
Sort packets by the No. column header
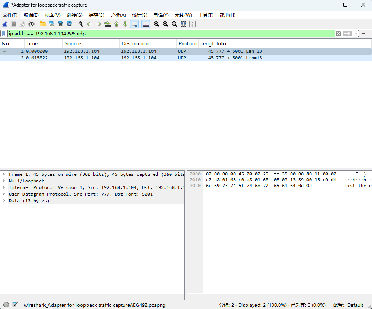point(12,43)
